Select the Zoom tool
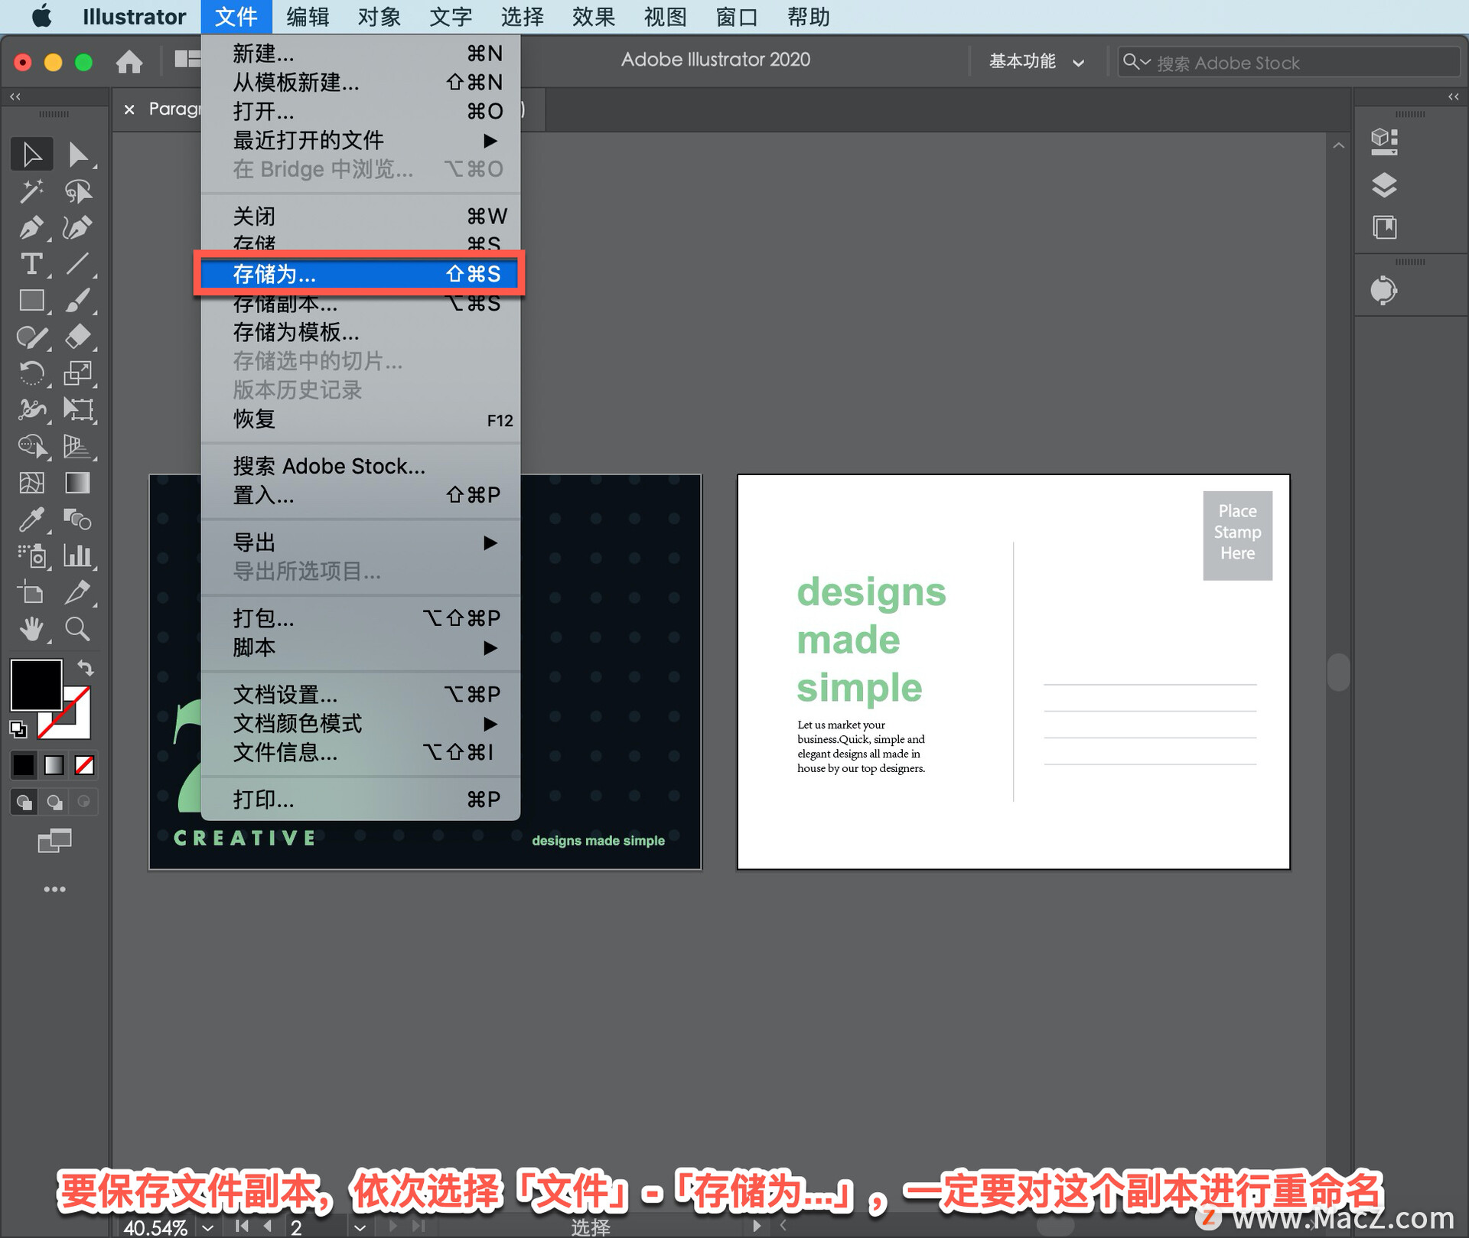The height and width of the screenshot is (1238, 1469). click(77, 629)
